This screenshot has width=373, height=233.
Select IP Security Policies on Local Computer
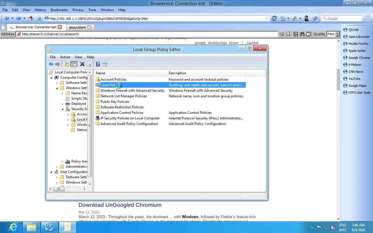click(130, 118)
